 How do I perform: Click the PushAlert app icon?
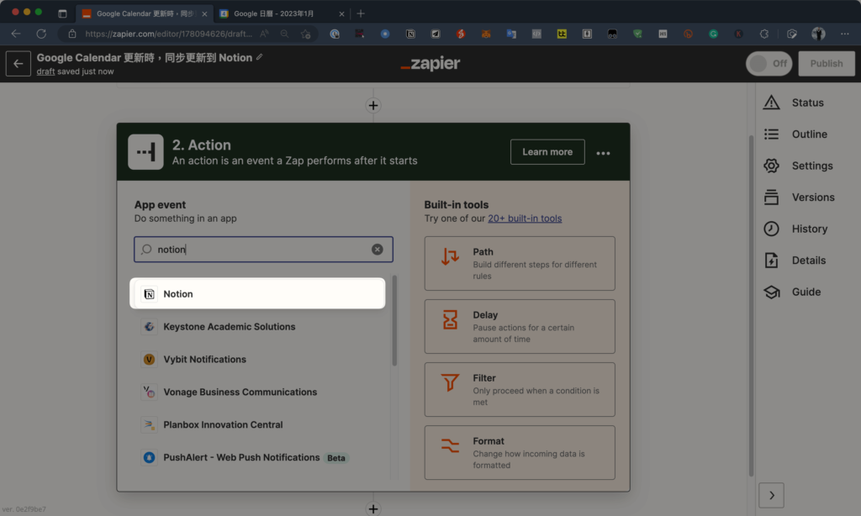point(149,457)
